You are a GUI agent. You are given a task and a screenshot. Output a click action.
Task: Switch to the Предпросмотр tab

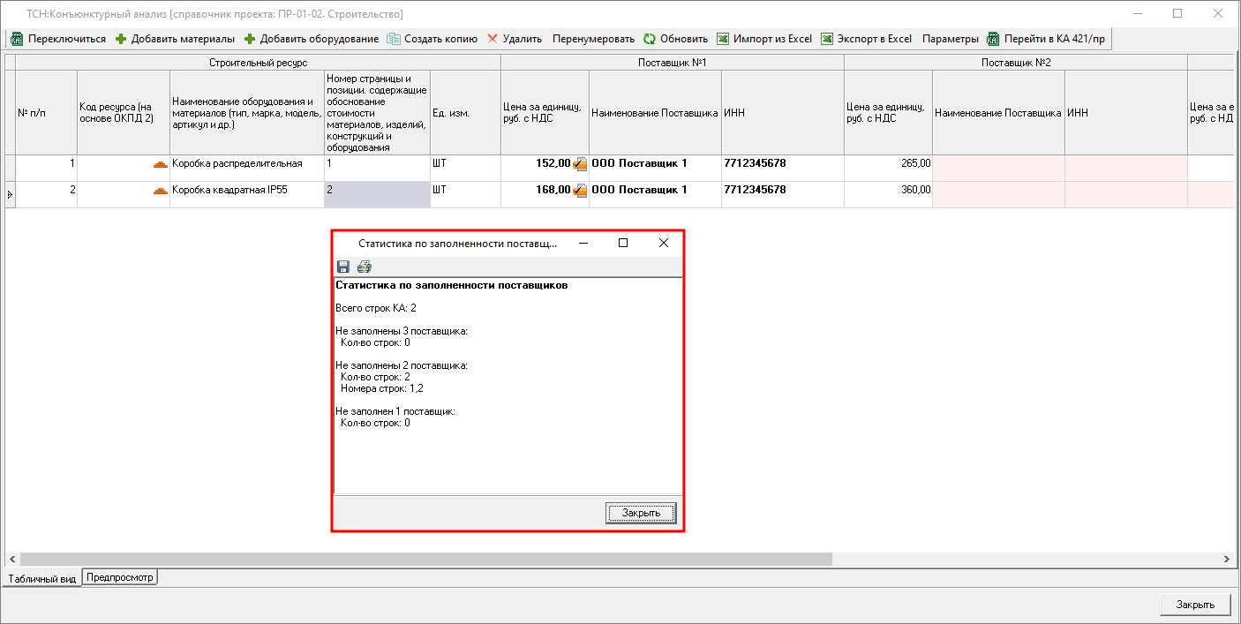coord(120,578)
